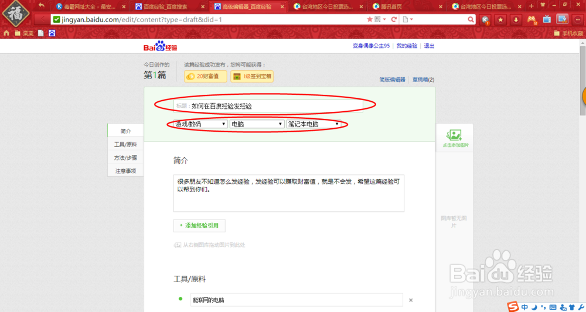The image size is (586, 312).
Task: Open Sogou skin shirt icon
Action: click(572, 307)
